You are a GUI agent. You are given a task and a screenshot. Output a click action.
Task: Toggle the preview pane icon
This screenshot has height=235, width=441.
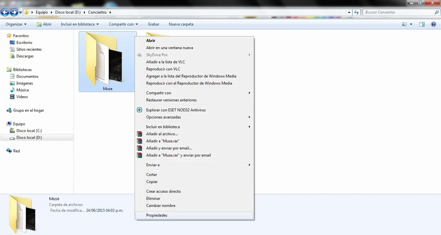tap(422, 24)
